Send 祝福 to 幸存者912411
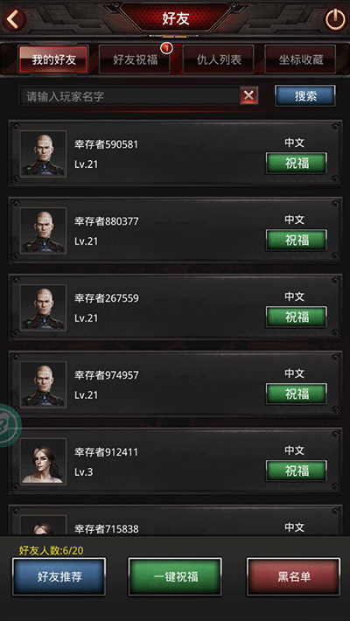This screenshot has width=350, height=621. [x=297, y=471]
